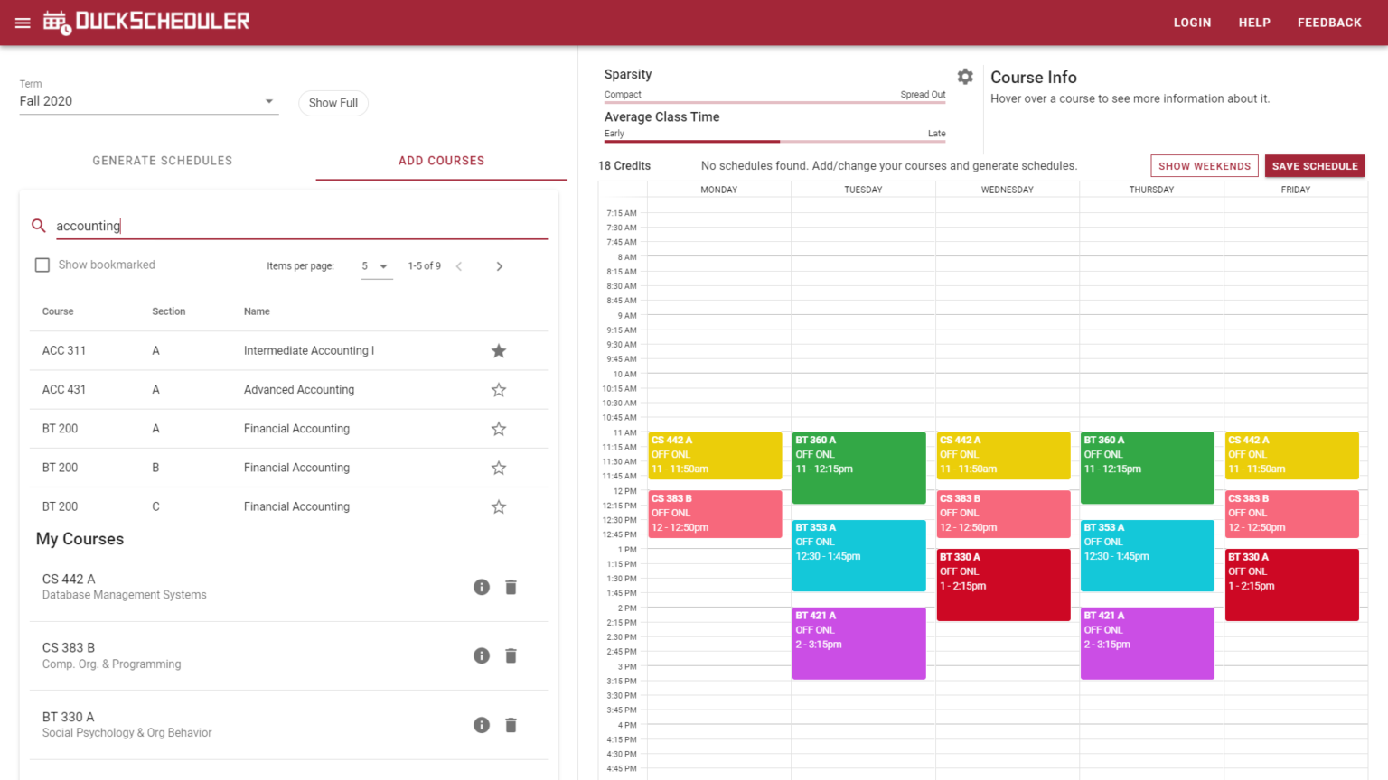Click Show Weekends
1388x780 pixels.
[1205, 166]
